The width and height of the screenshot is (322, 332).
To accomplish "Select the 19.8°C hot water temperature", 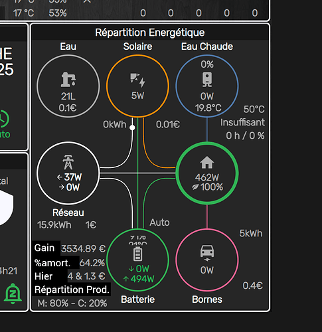I will point(208,108).
